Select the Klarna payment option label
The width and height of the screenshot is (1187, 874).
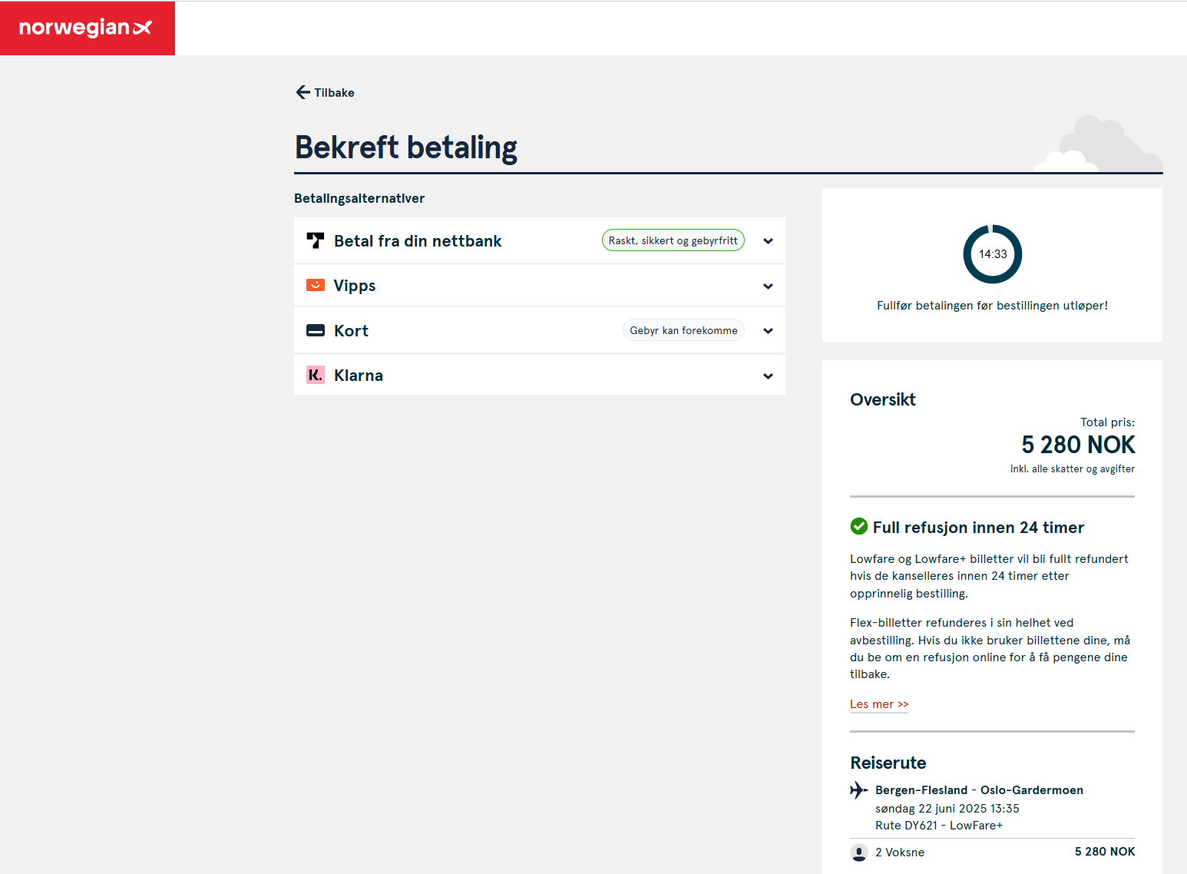point(359,376)
